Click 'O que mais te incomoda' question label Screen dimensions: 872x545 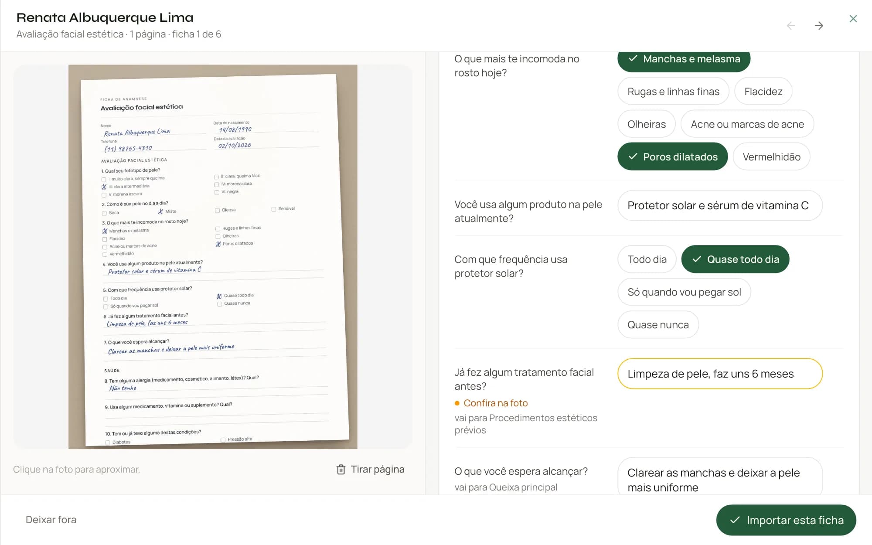(517, 66)
